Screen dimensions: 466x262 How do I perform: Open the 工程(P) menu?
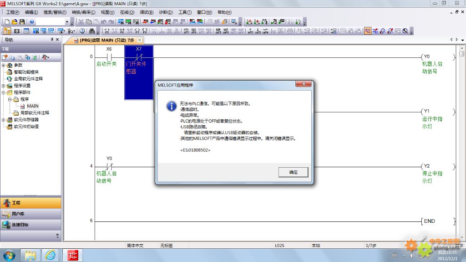coord(12,12)
